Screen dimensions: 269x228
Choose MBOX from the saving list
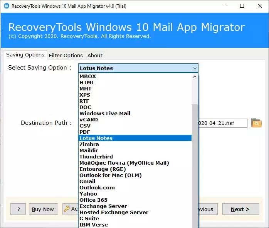[88, 77]
